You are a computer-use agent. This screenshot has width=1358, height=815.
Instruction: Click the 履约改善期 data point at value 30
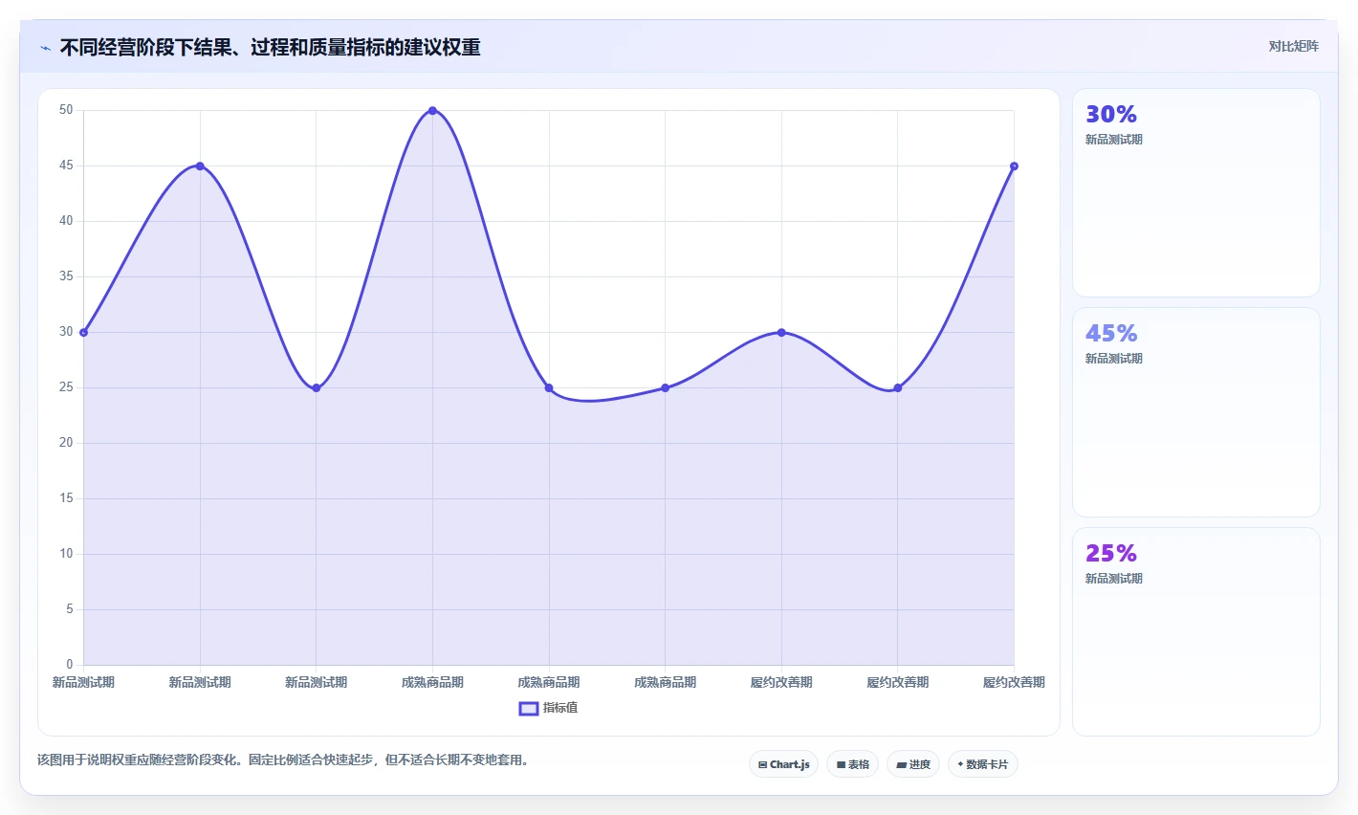781,333
